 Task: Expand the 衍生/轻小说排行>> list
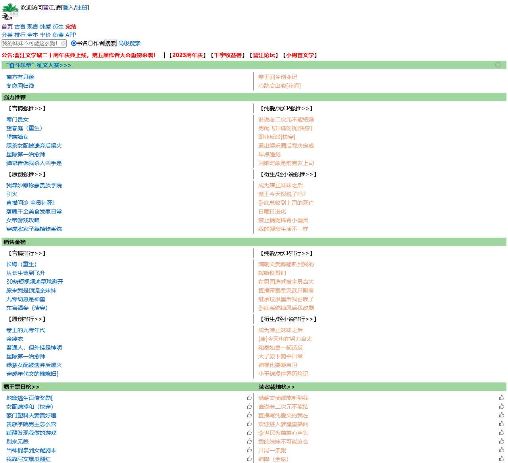tap(289, 319)
